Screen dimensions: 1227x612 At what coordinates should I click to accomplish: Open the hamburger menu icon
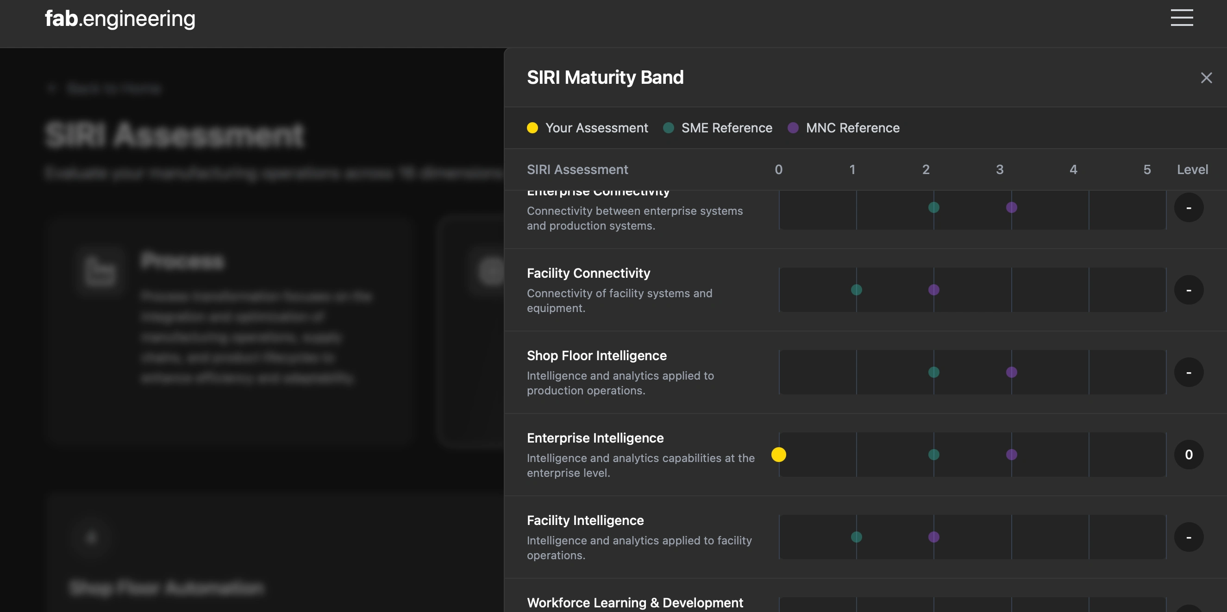[1181, 18]
